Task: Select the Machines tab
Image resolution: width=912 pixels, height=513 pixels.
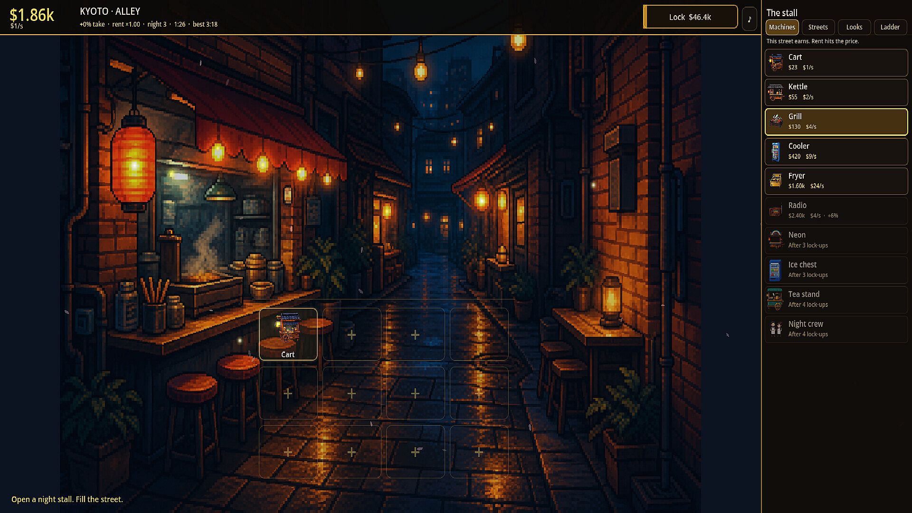Action: (782, 27)
